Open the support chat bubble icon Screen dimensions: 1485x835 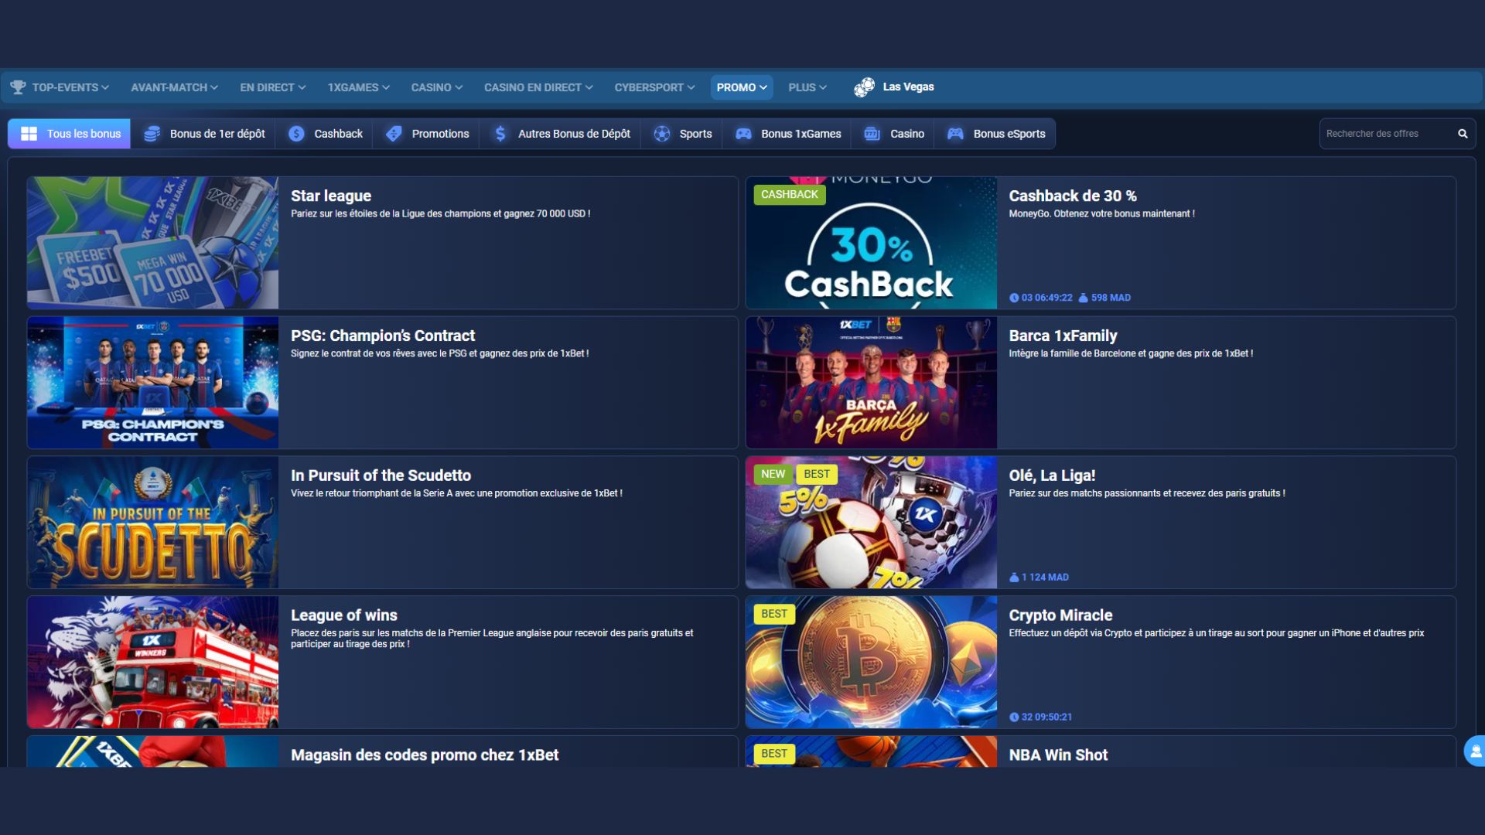click(x=1475, y=751)
